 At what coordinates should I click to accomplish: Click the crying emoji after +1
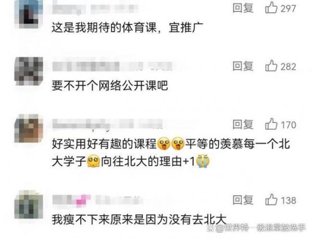click(203, 161)
